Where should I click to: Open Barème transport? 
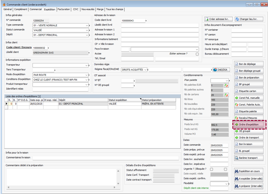[249, 158]
